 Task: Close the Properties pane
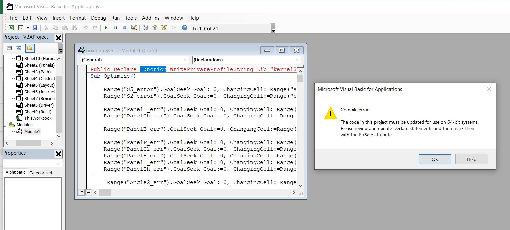tap(58, 154)
